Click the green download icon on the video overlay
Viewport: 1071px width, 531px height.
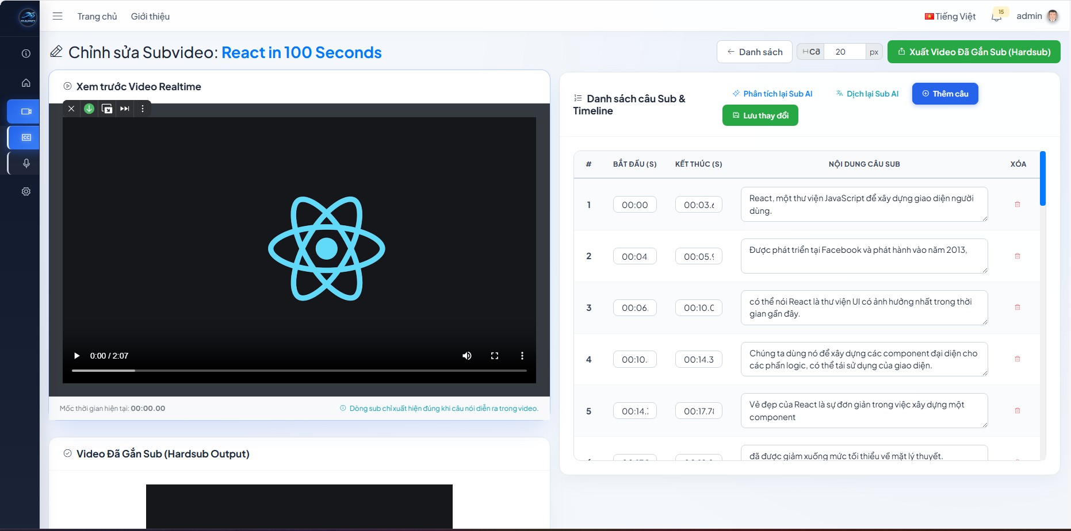pyautogui.click(x=89, y=109)
